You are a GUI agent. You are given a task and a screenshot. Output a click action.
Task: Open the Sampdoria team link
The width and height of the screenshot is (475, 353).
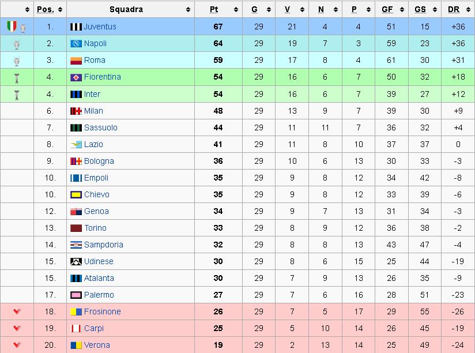pyautogui.click(x=104, y=245)
